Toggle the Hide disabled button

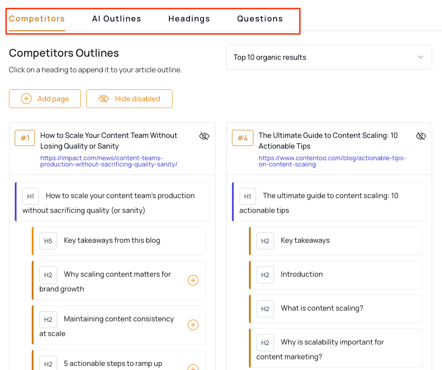click(130, 99)
